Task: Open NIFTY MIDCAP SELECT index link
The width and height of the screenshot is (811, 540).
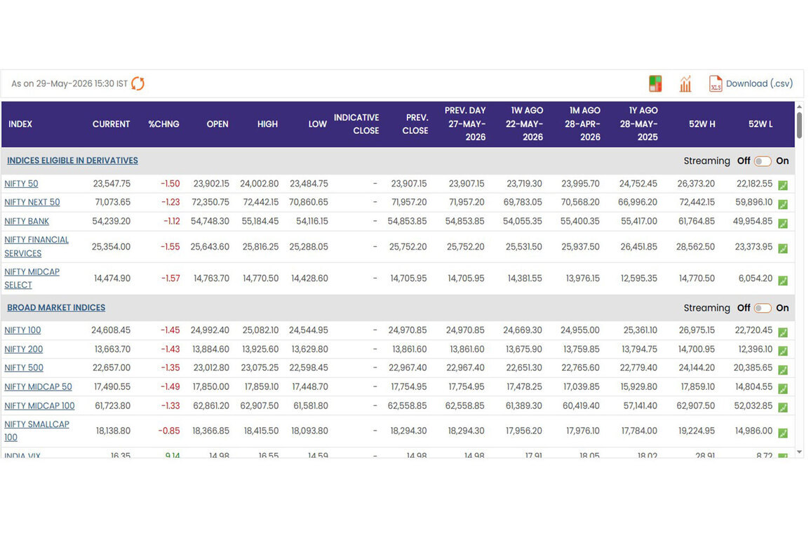Action: coord(32,278)
